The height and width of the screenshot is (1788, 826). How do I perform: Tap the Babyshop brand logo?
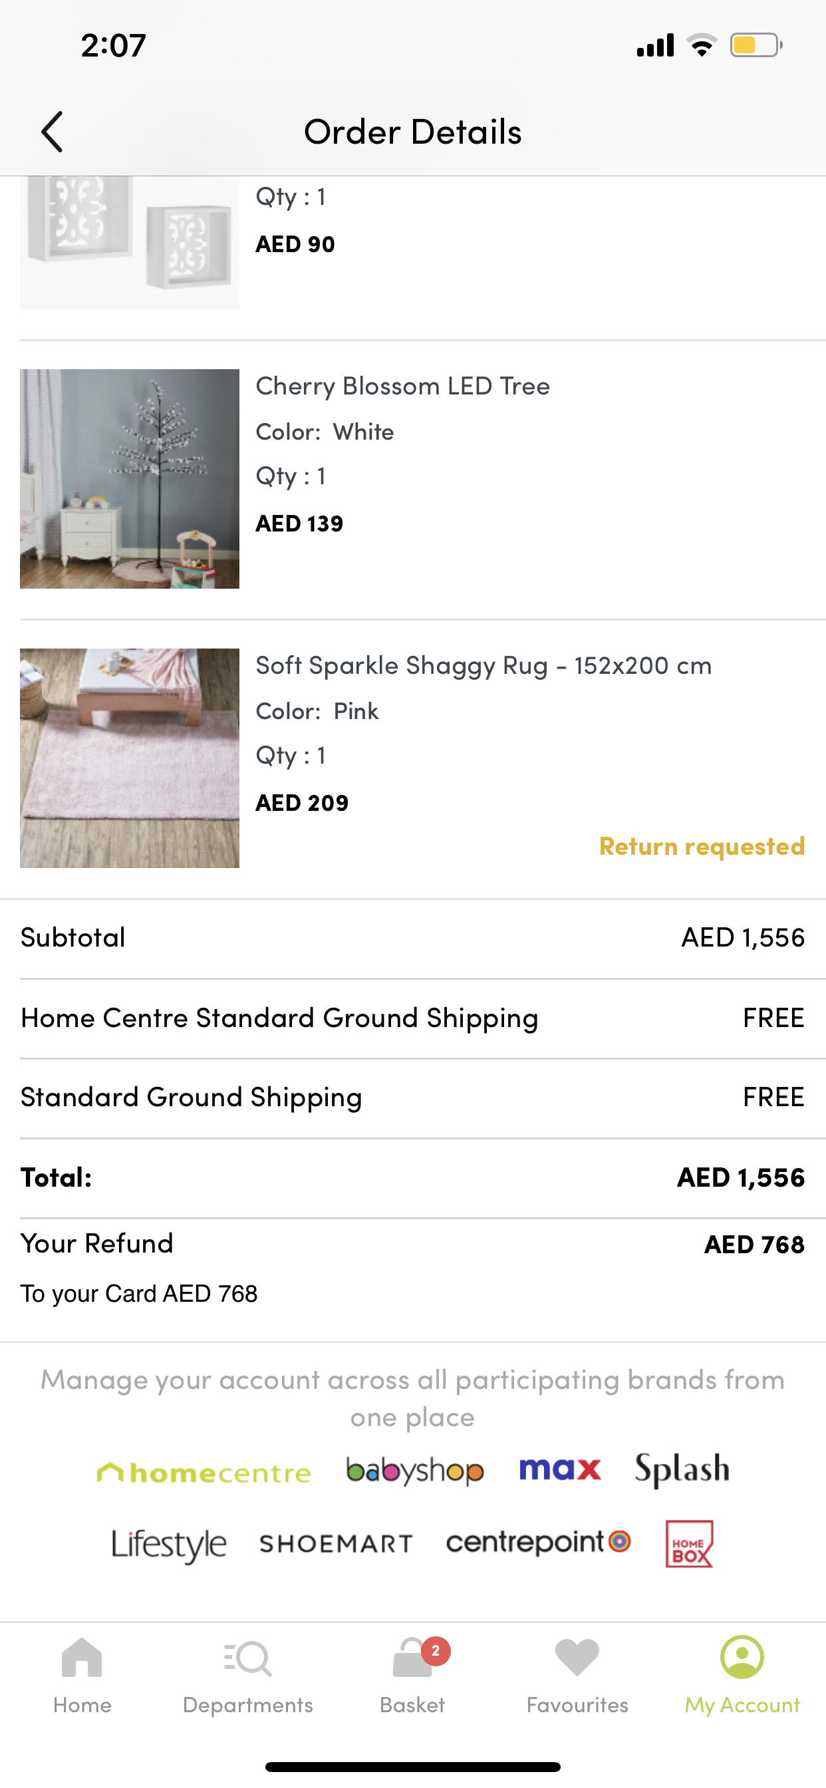[415, 1471]
